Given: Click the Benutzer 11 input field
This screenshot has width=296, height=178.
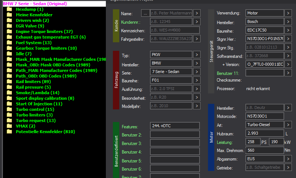Looking at the screenshot, I should pos(265,73).
